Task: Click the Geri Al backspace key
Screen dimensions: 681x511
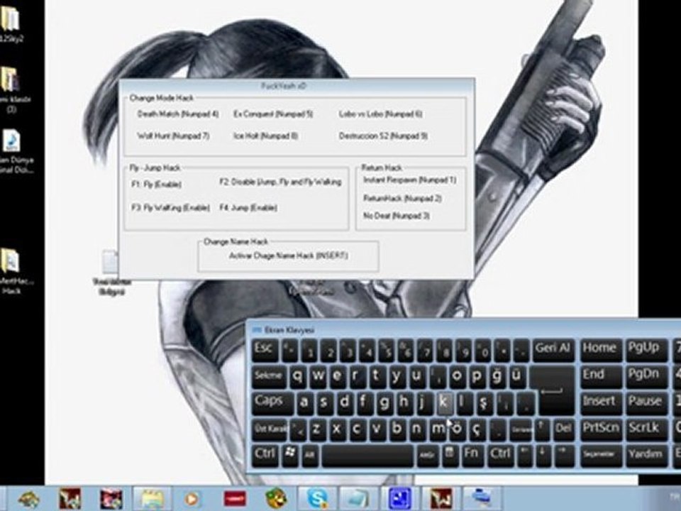Action: point(553,350)
